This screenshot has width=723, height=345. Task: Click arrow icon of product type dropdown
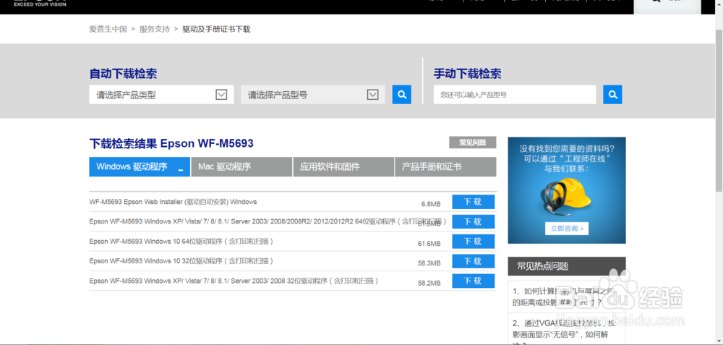(221, 95)
